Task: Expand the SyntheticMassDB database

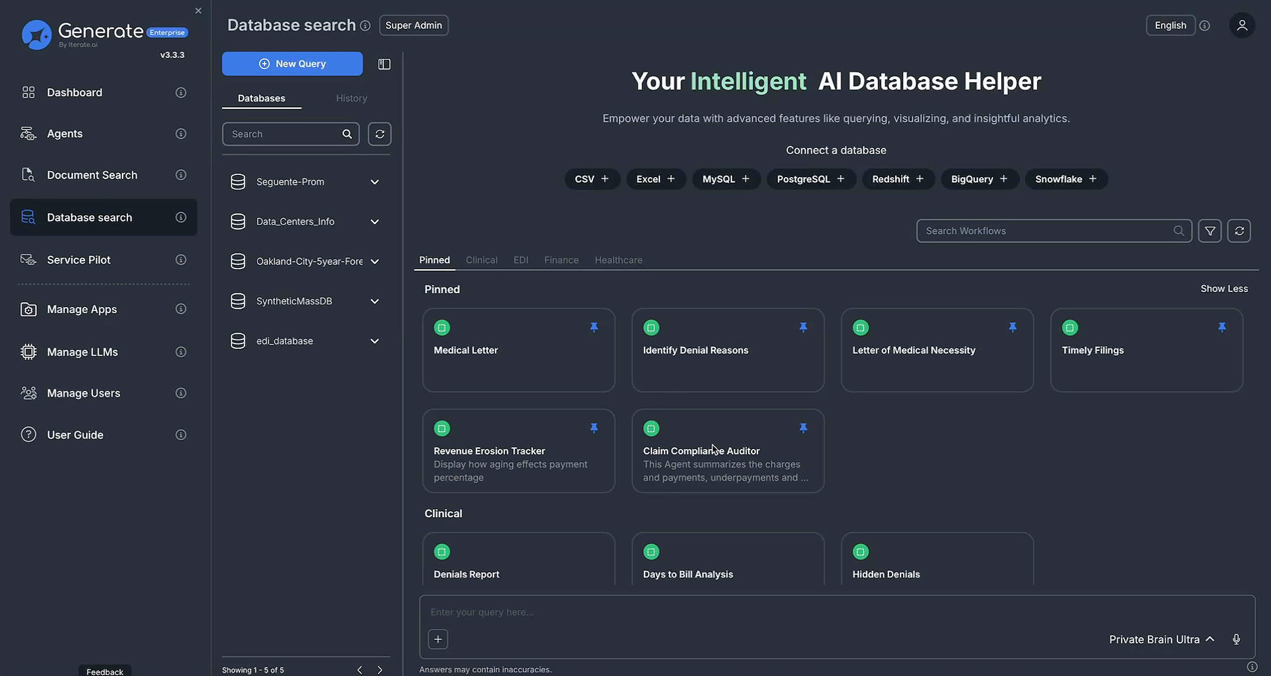Action: click(375, 301)
